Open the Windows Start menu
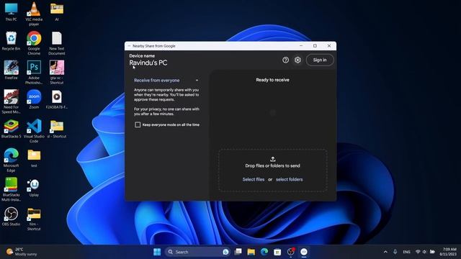The image size is (461, 259). coord(157,252)
